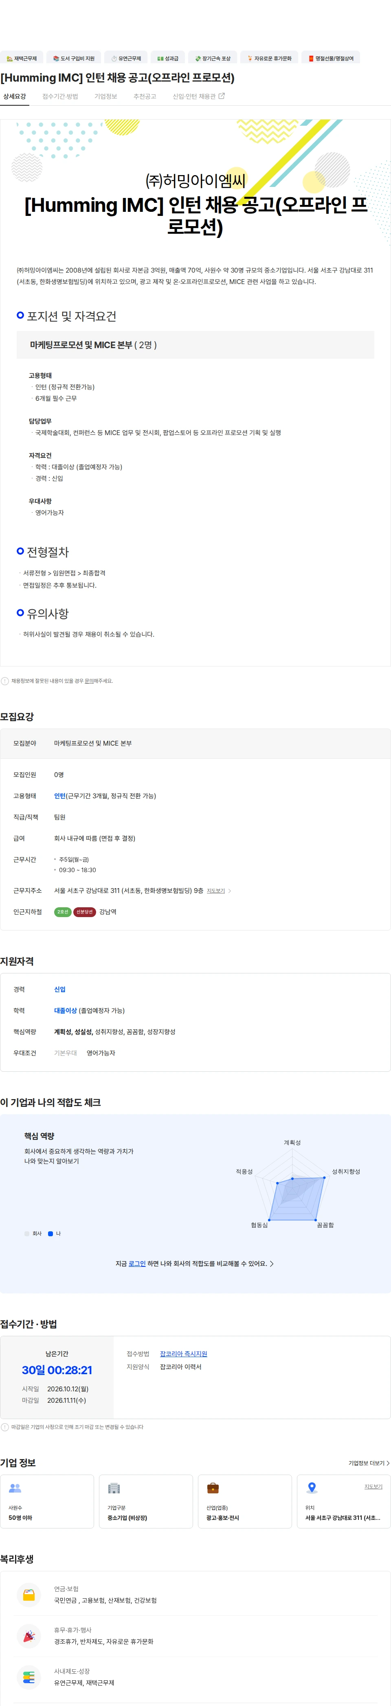
Task: Click the blue 신입 career text
Action: (x=60, y=989)
